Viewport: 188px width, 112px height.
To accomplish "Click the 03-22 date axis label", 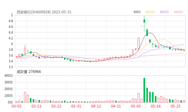I will (x=56, y=106).
